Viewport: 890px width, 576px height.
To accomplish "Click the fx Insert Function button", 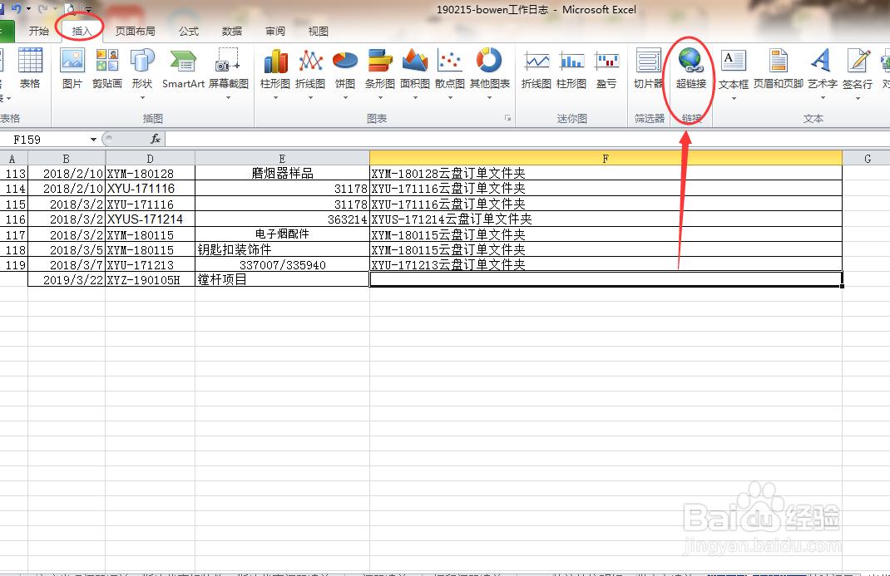I will pos(155,139).
